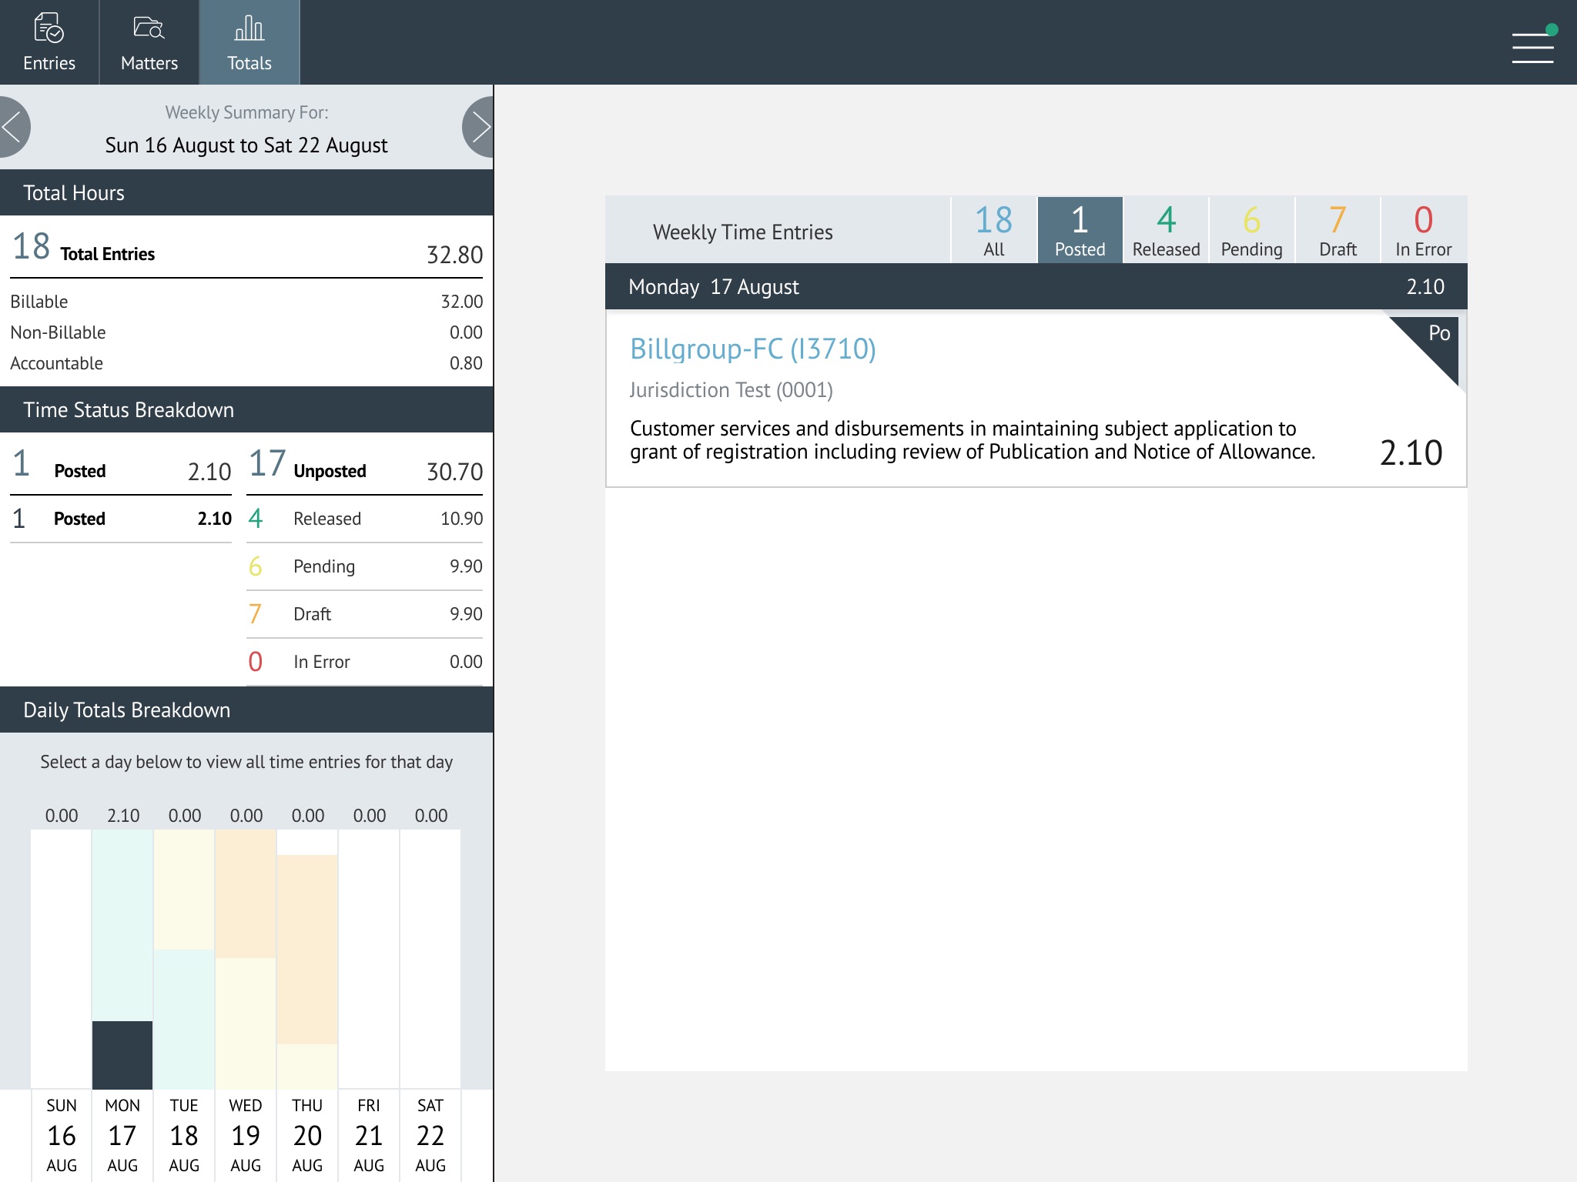Open the Entries tab icon

[49, 29]
